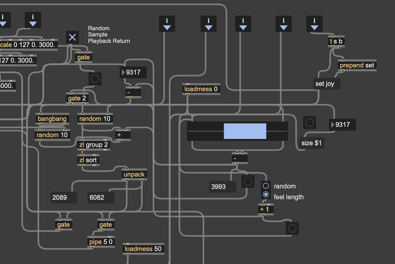The width and height of the screenshot is (395, 264).
Task: Select the inlet wired to the scale object
Action: (33, 20)
